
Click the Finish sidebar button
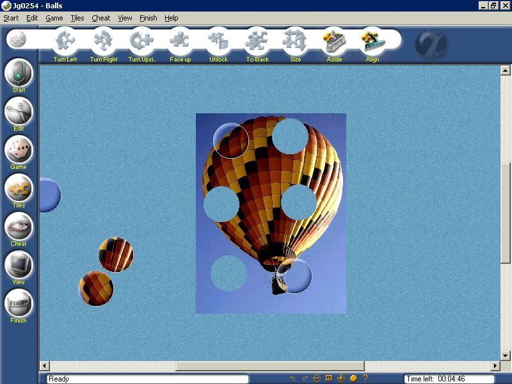coord(19,303)
